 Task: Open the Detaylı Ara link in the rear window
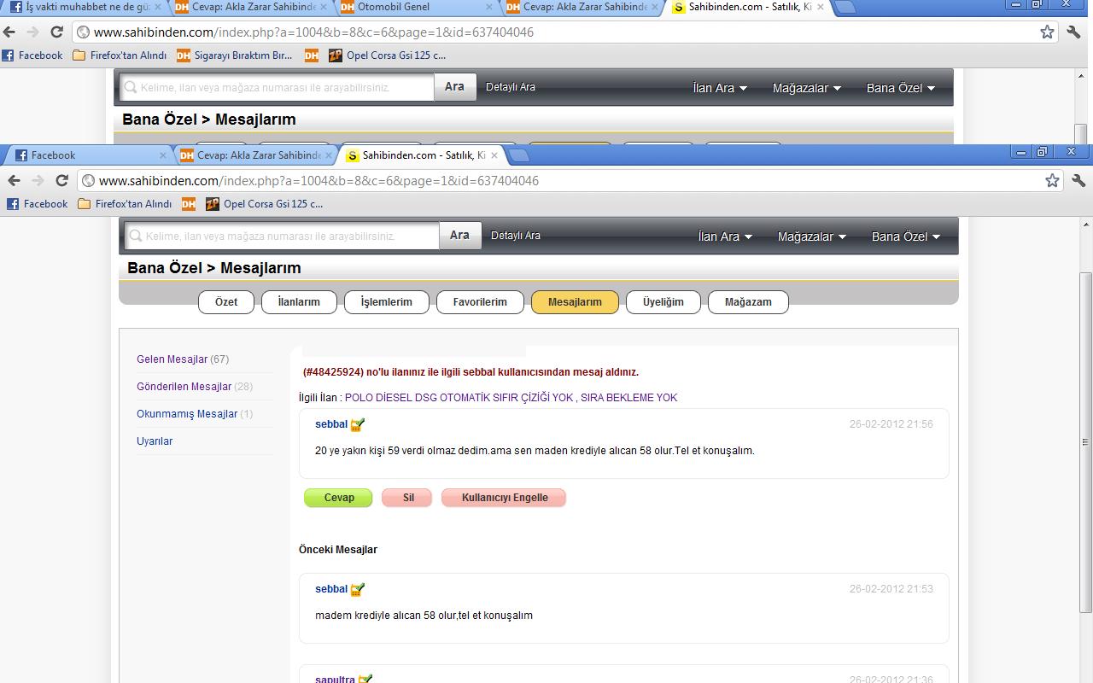pos(511,87)
